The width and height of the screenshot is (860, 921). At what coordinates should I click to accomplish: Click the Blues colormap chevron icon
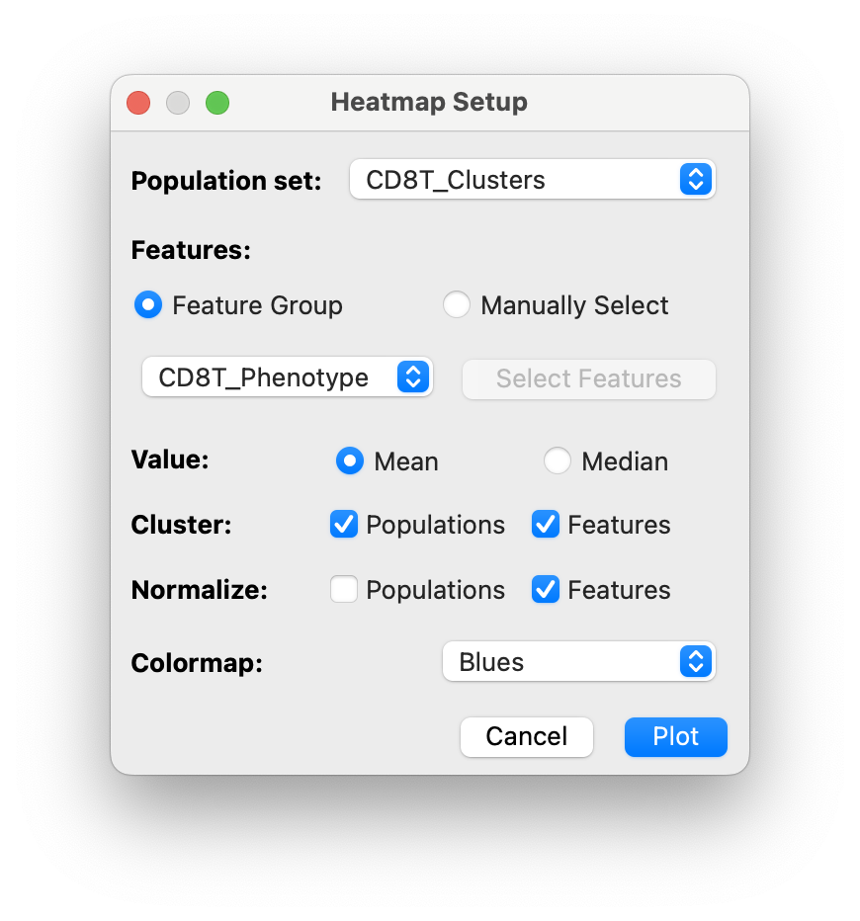696,661
